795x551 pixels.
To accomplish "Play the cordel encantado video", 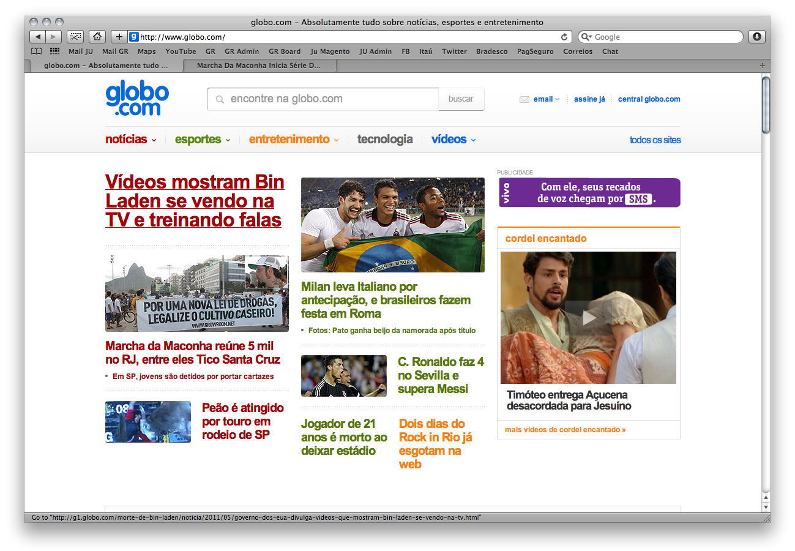I will [588, 317].
